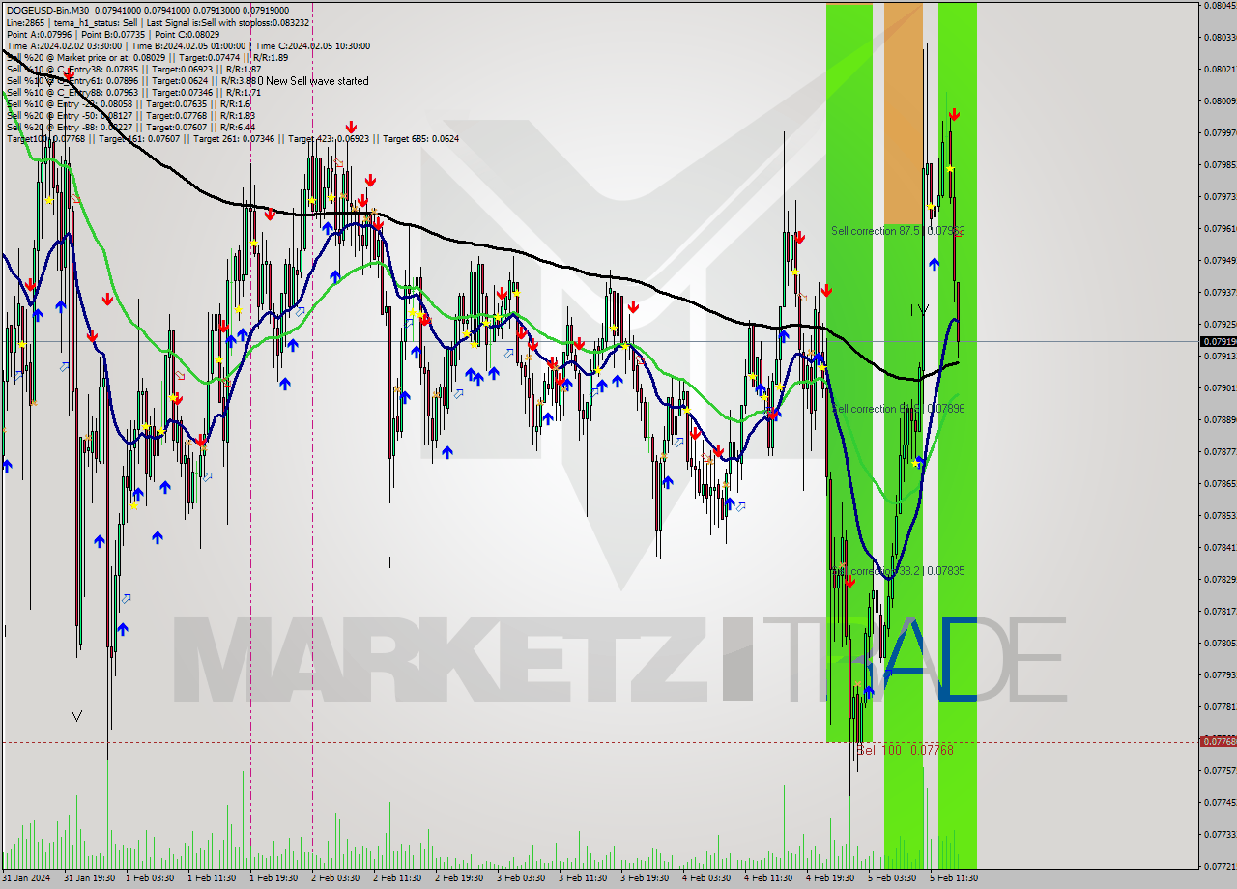Click the current price tag 0.07919

[x=1218, y=341]
